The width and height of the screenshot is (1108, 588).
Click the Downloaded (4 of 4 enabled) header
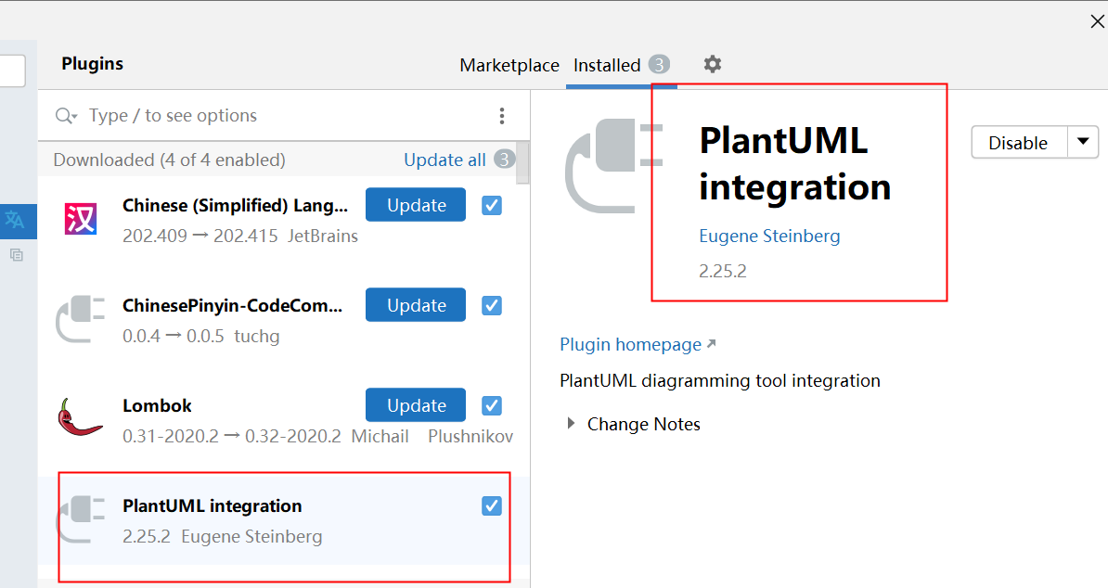[170, 160]
